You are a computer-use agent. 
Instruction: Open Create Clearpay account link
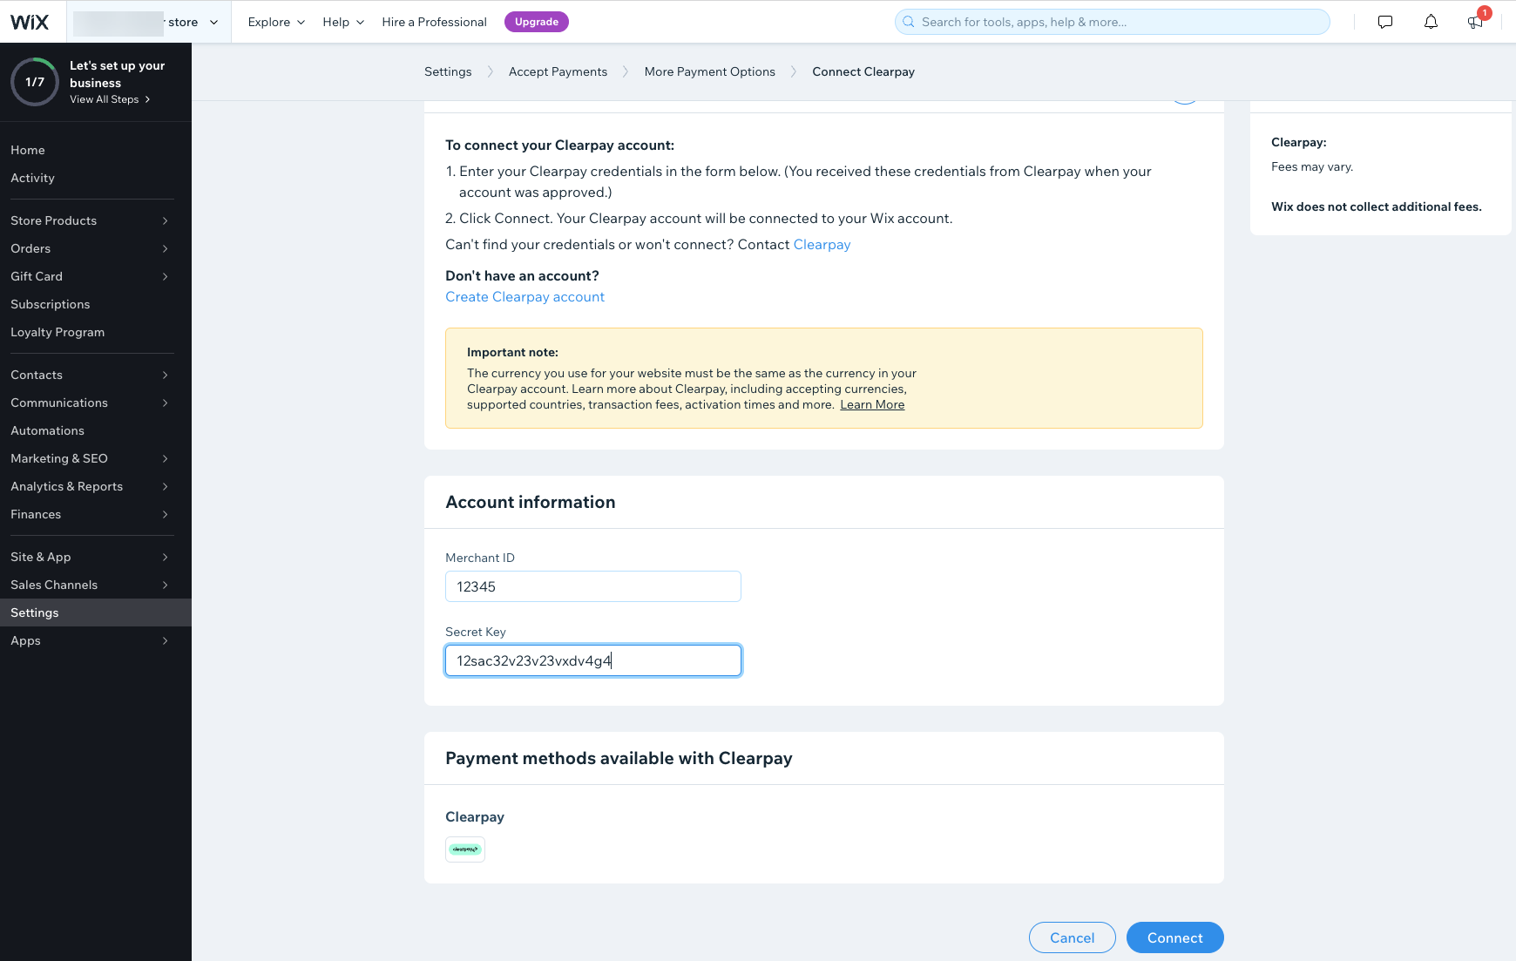[x=525, y=297]
